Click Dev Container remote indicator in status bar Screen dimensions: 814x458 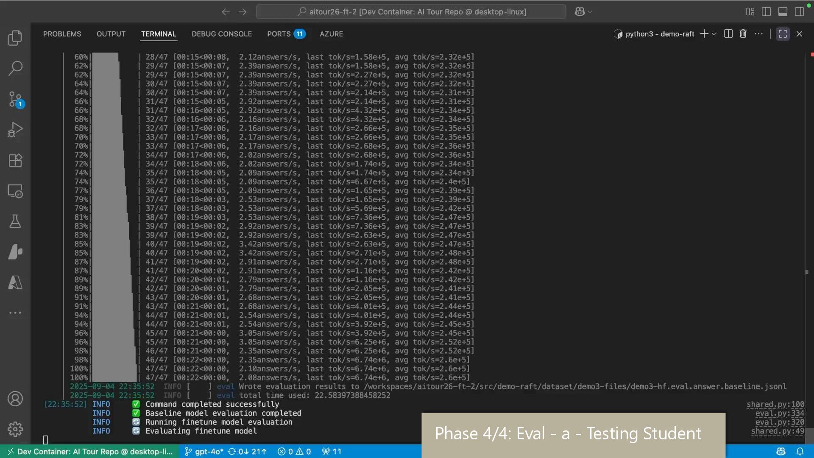(90, 452)
